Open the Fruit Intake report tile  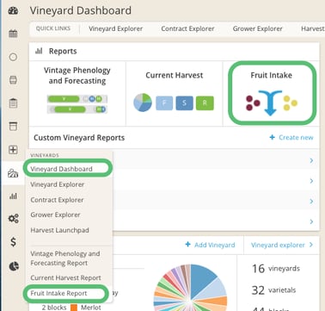[272, 93]
